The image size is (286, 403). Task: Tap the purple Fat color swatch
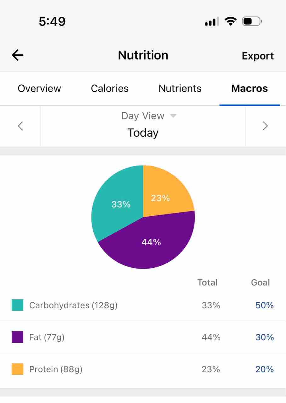pyautogui.click(x=17, y=337)
